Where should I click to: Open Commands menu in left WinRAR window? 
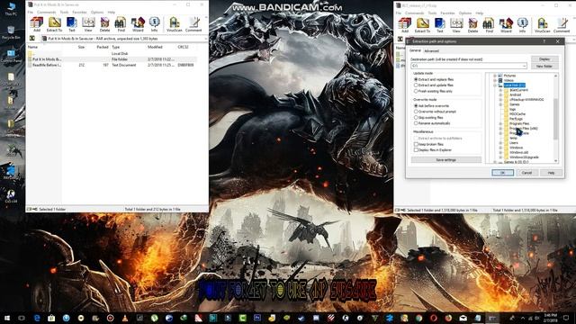(x=46, y=12)
